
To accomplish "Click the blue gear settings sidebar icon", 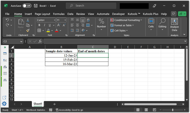I will pyautogui.click(x=4, y=104).
